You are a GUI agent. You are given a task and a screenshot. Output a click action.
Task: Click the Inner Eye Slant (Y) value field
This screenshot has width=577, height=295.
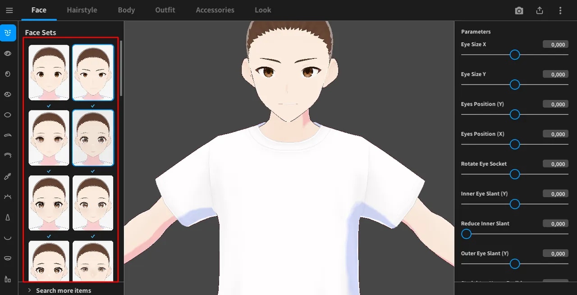click(555, 194)
